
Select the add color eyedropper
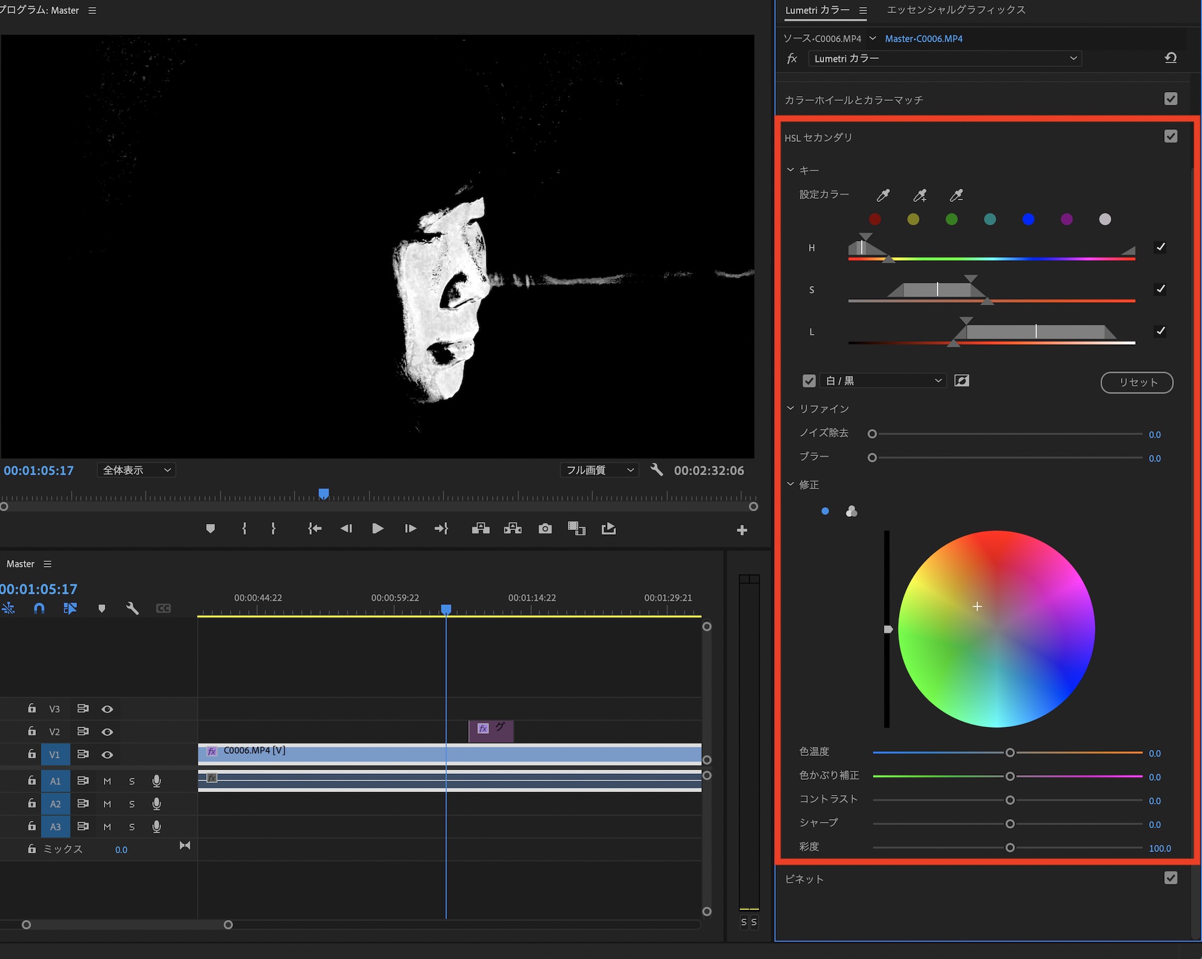[x=920, y=195]
